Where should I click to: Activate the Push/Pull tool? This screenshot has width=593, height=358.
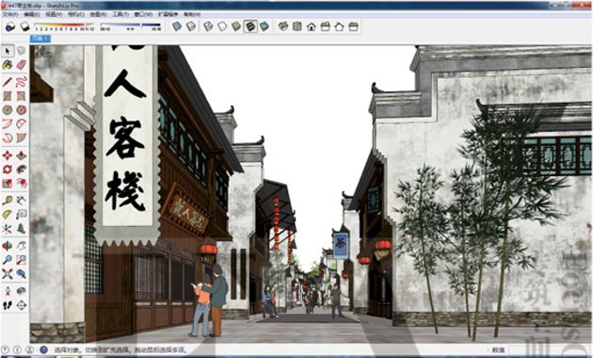click(x=21, y=155)
